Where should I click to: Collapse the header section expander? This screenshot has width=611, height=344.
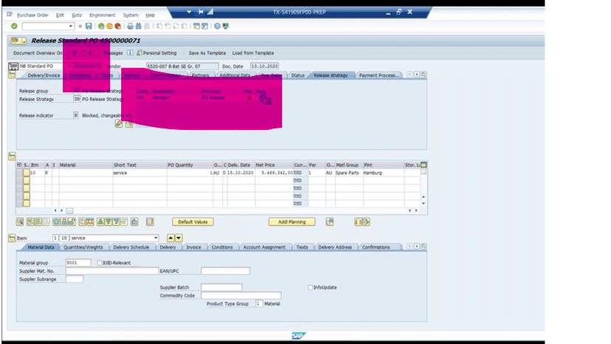pyautogui.click(x=12, y=75)
